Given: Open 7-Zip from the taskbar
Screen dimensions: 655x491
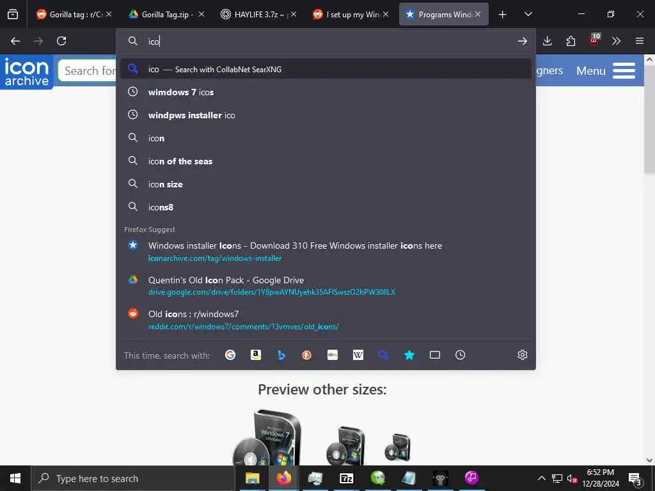Looking at the screenshot, I should [346, 478].
